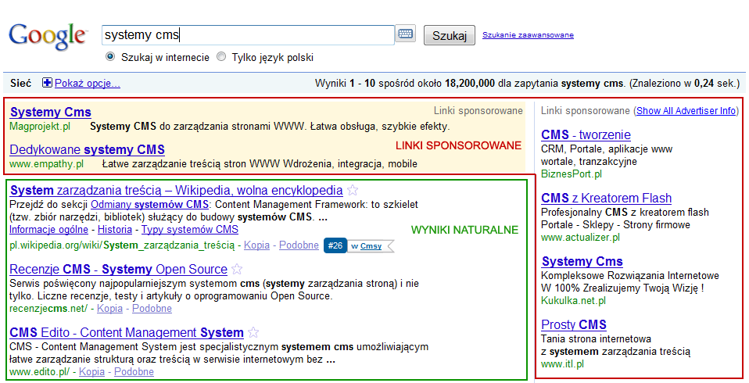Open Prosty CMS sidebar ad

click(574, 324)
